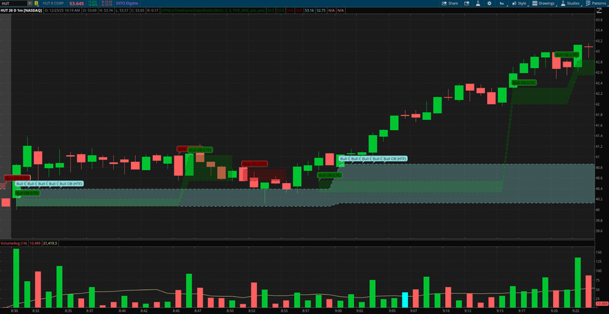Click the last price 53.645

click(77, 3)
